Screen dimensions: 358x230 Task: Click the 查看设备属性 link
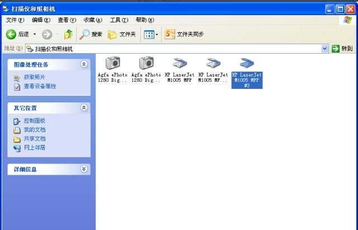coord(40,86)
